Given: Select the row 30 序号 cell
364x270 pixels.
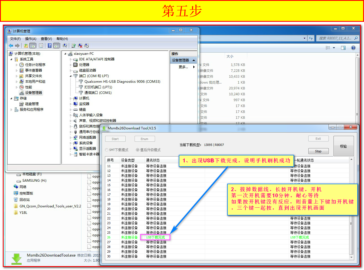Looking at the screenshot, I should click(x=109, y=257).
